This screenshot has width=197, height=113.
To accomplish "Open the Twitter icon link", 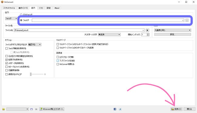I will pyautogui.click(x=120, y=109).
